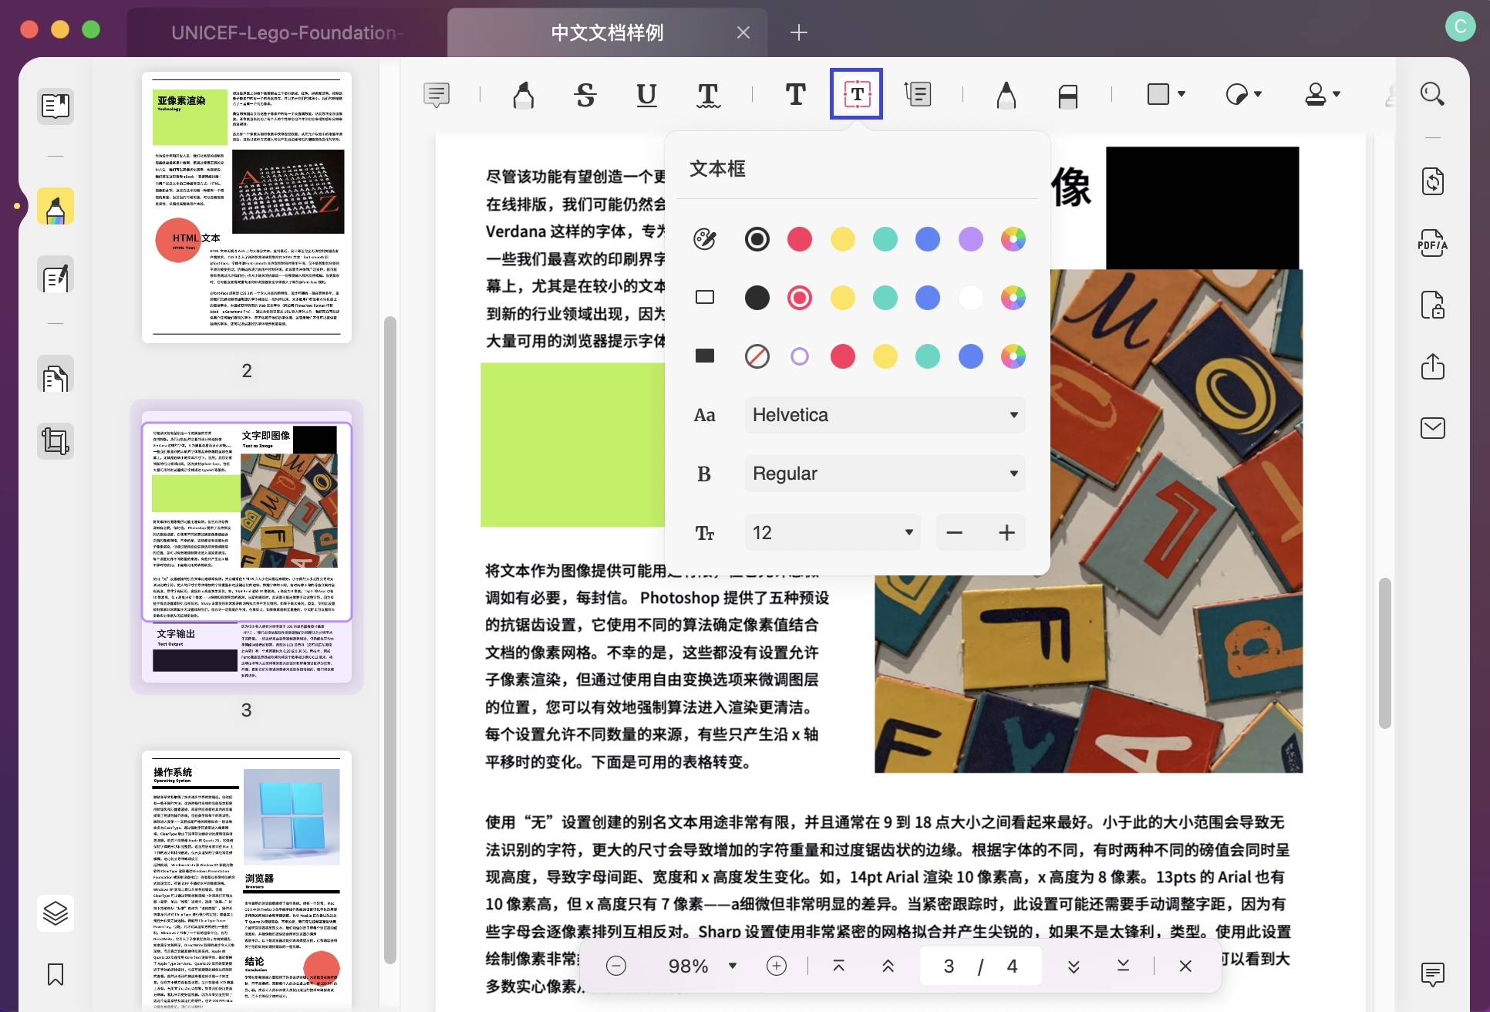Zoom out using the minus circle
1490x1012 pixels.
tap(616, 966)
